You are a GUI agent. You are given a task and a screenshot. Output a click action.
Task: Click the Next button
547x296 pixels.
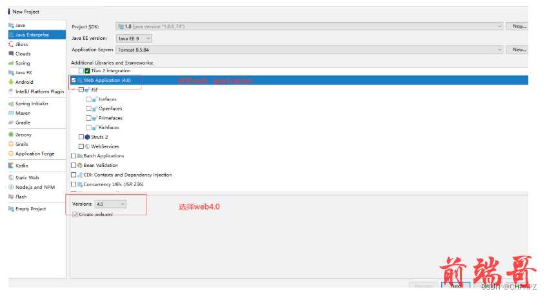tap(455, 286)
